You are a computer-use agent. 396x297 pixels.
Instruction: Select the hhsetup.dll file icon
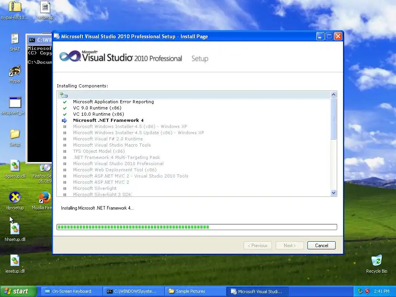15,229
